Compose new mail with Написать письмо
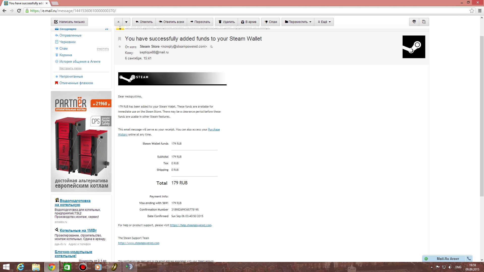This screenshot has width=484, height=272. point(69,22)
